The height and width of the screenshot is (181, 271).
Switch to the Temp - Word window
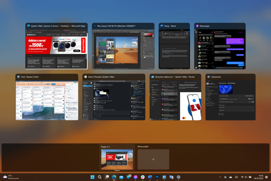pyautogui.click(x=174, y=46)
